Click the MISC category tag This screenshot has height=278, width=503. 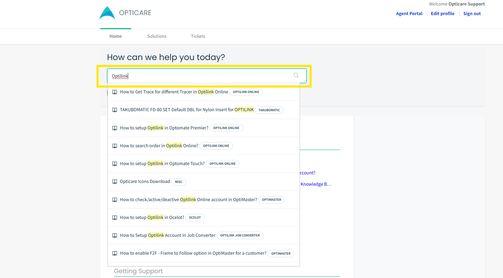(179, 182)
